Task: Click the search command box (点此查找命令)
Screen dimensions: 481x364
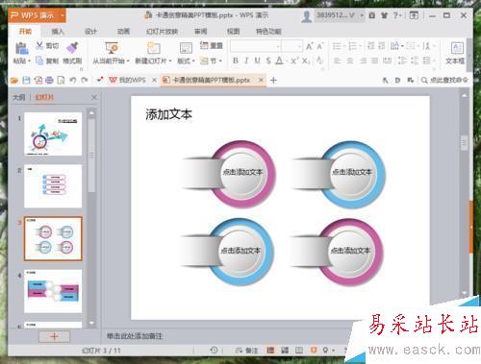Action: point(444,80)
